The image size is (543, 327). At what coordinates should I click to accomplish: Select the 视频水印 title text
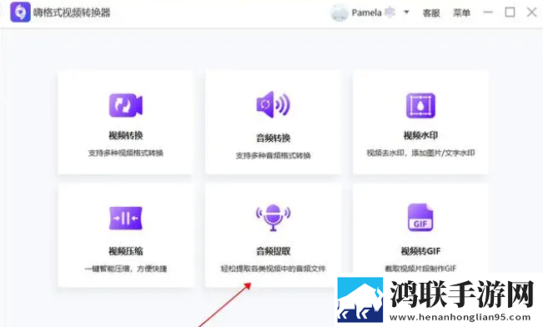coord(420,135)
